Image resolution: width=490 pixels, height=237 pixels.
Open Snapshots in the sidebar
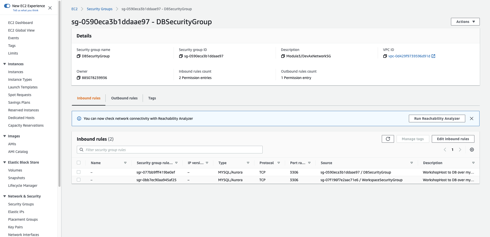tap(17, 178)
